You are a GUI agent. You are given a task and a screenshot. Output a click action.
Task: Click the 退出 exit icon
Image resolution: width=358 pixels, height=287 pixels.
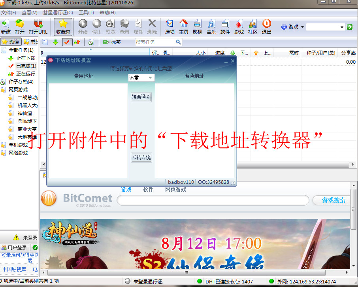click(x=266, y=26)
